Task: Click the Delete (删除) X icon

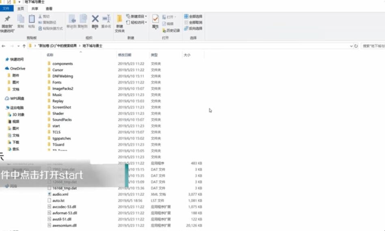Action: pyautogui.click(x=95, y=19)
